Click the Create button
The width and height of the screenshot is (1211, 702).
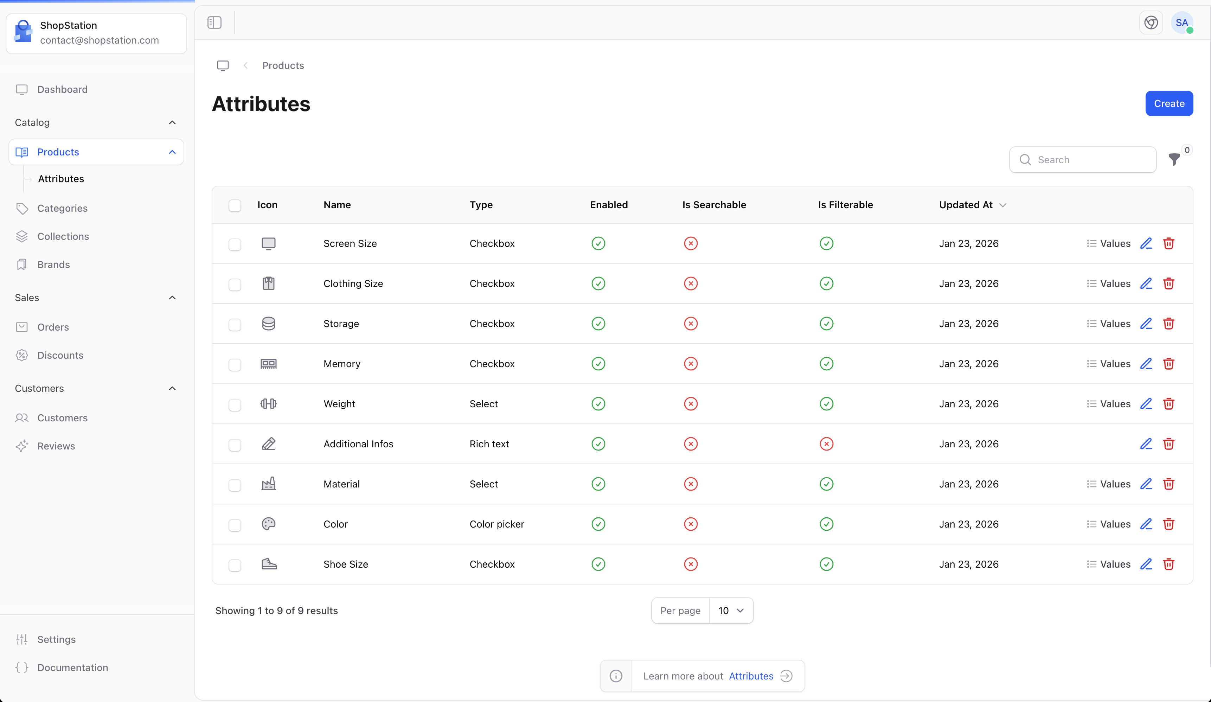(1169, 103)
